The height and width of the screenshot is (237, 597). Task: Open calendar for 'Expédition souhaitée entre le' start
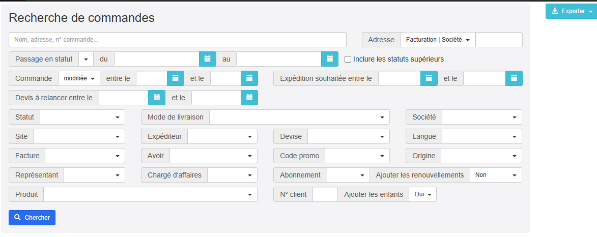(429, 78)
